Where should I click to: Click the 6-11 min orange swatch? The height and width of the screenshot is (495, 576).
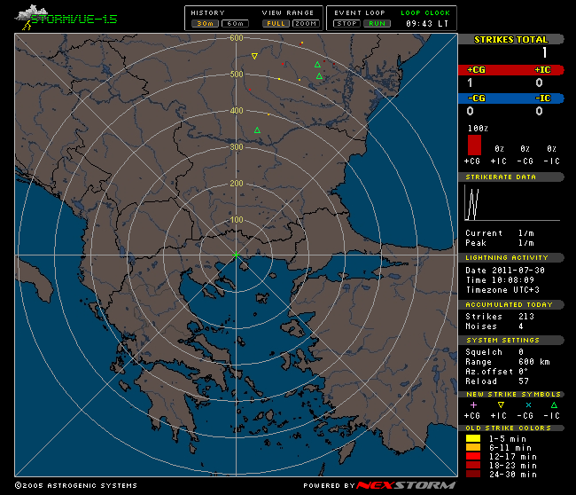(473, 447)
